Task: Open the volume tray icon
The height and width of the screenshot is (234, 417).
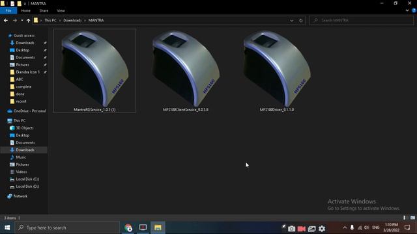Action: click(367, 227)
